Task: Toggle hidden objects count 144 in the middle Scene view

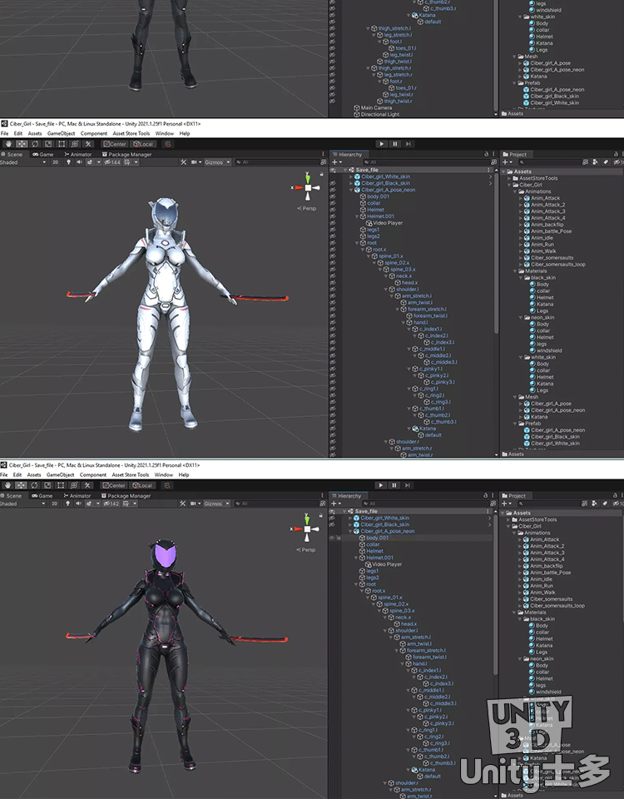Action: tap(112, 162)
